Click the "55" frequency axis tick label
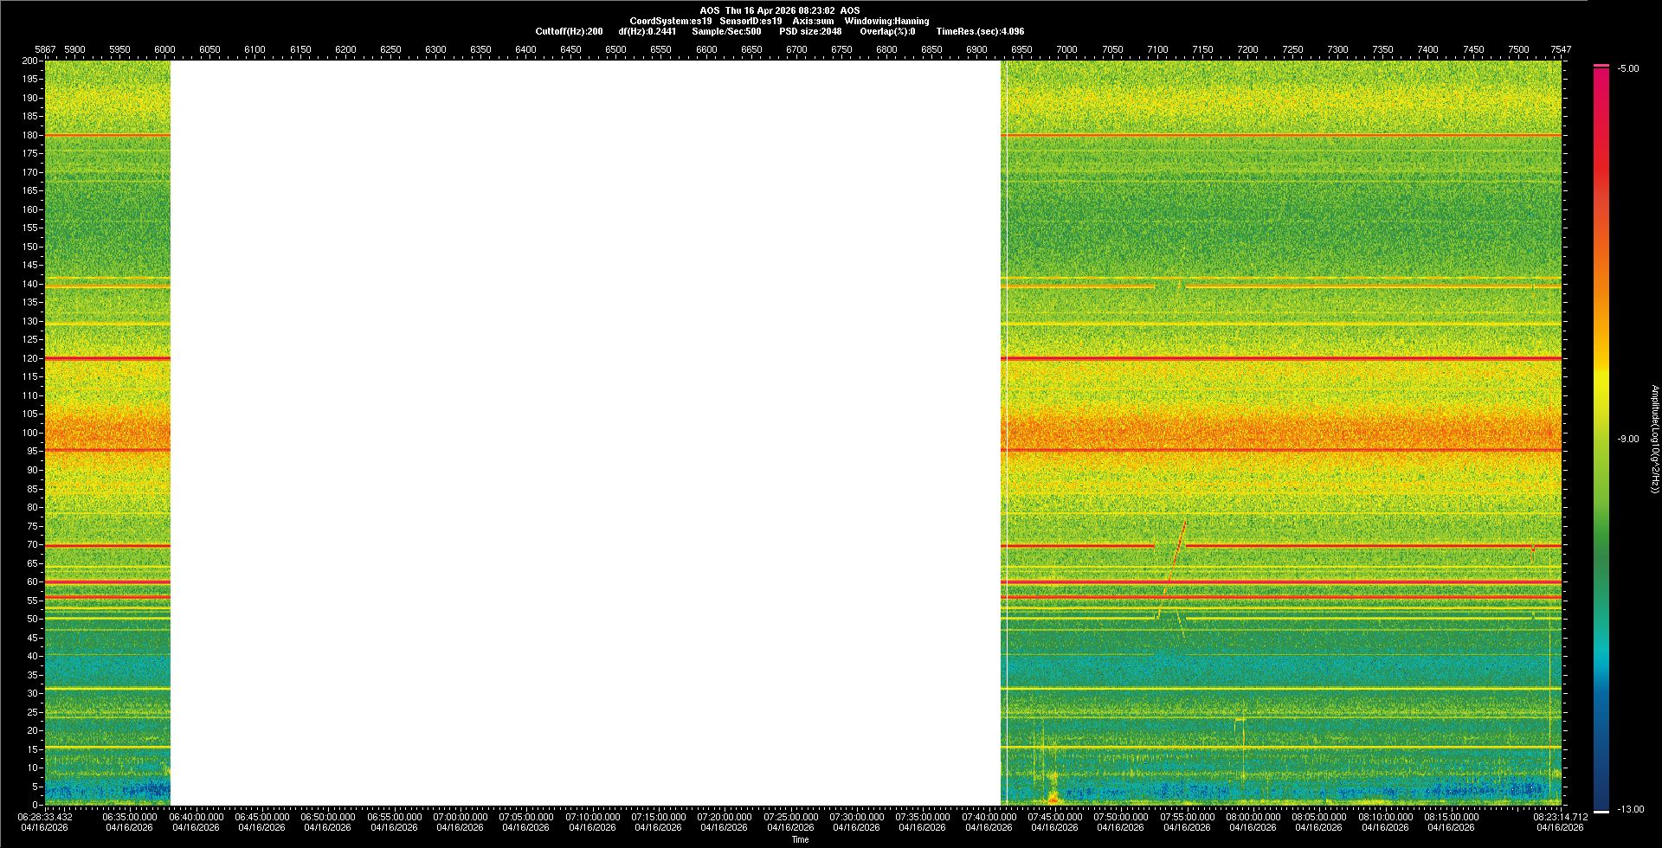Screen dimensions: 1662x848 [x=33, y=601]
